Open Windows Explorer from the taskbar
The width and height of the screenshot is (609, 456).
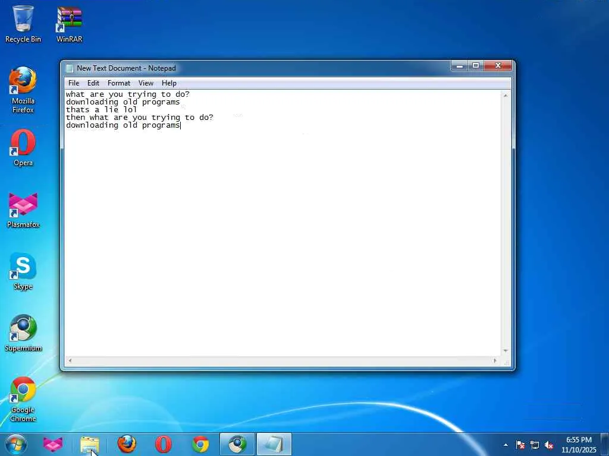tap(90, 444)
